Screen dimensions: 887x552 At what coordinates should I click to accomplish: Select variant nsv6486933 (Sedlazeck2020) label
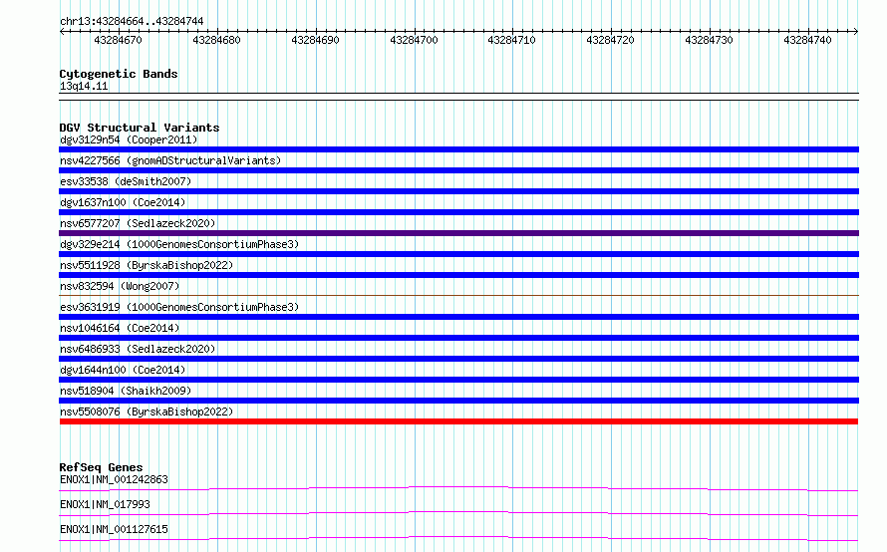pyautogui.click(x=138, y=349)
